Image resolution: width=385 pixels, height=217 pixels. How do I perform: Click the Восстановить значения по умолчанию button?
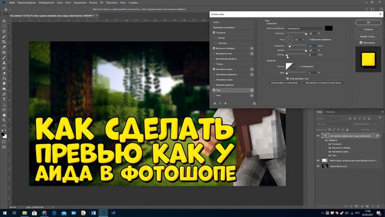[x=323, y=83]
